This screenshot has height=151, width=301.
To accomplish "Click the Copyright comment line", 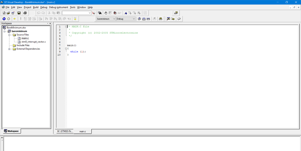I will tap(103, 33).
